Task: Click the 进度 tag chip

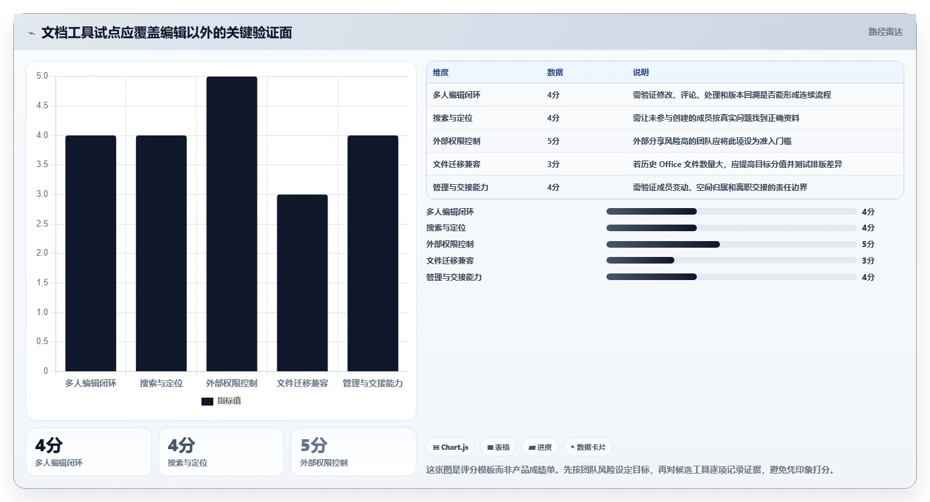Action: pos(540,447)
